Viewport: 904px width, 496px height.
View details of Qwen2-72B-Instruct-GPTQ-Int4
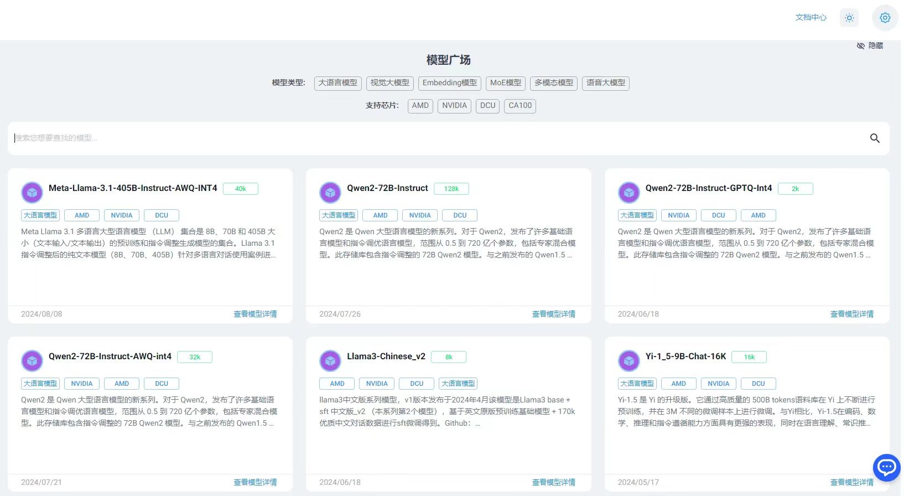pyautogui.click(x=852, y=314)
